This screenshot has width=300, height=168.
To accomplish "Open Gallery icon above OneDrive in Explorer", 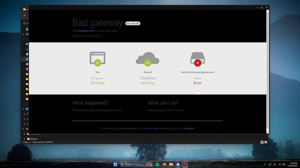I will 27,29.
